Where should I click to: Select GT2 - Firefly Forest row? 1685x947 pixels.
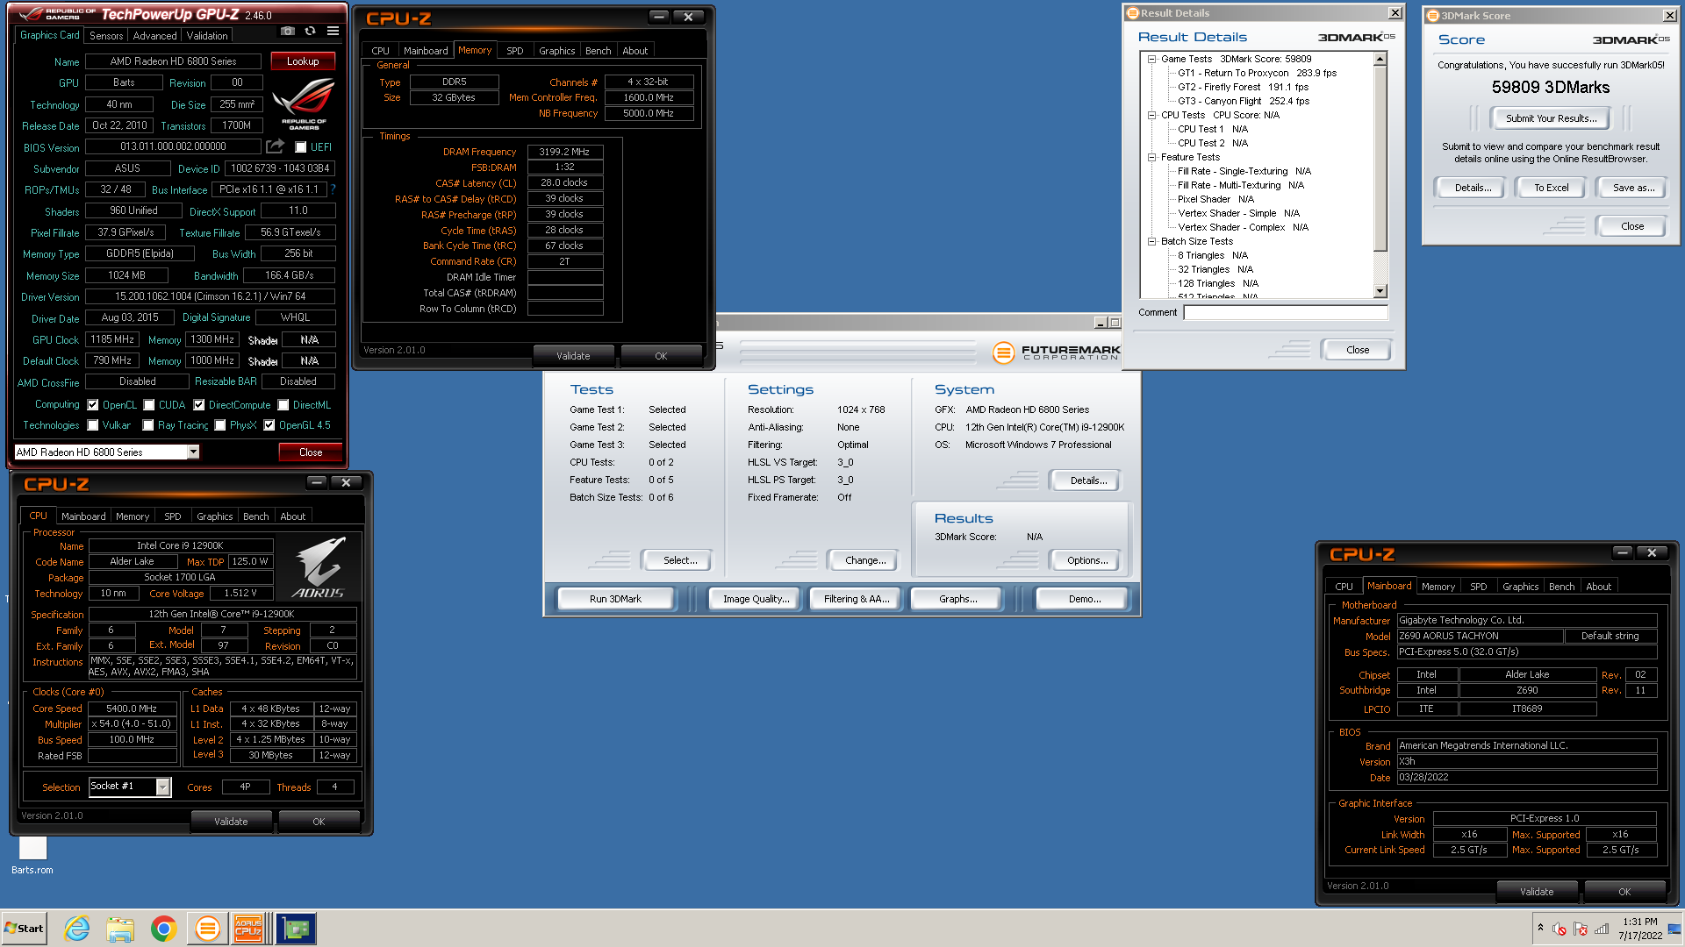(1243, 87)
